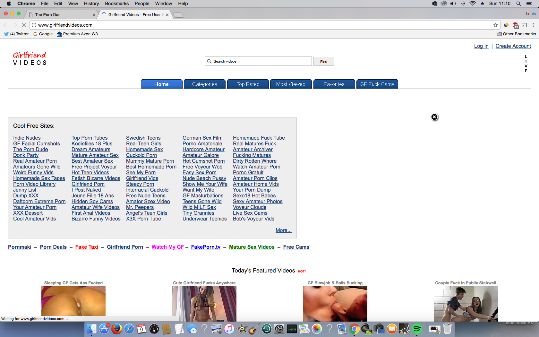
Task: Select the Home navigation tab
Action: 161,84
